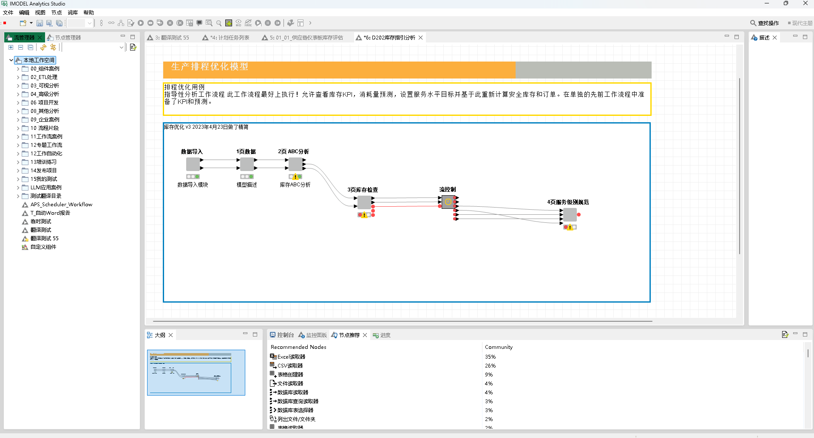Select 自定义组件 tree item

coord(39,247)
